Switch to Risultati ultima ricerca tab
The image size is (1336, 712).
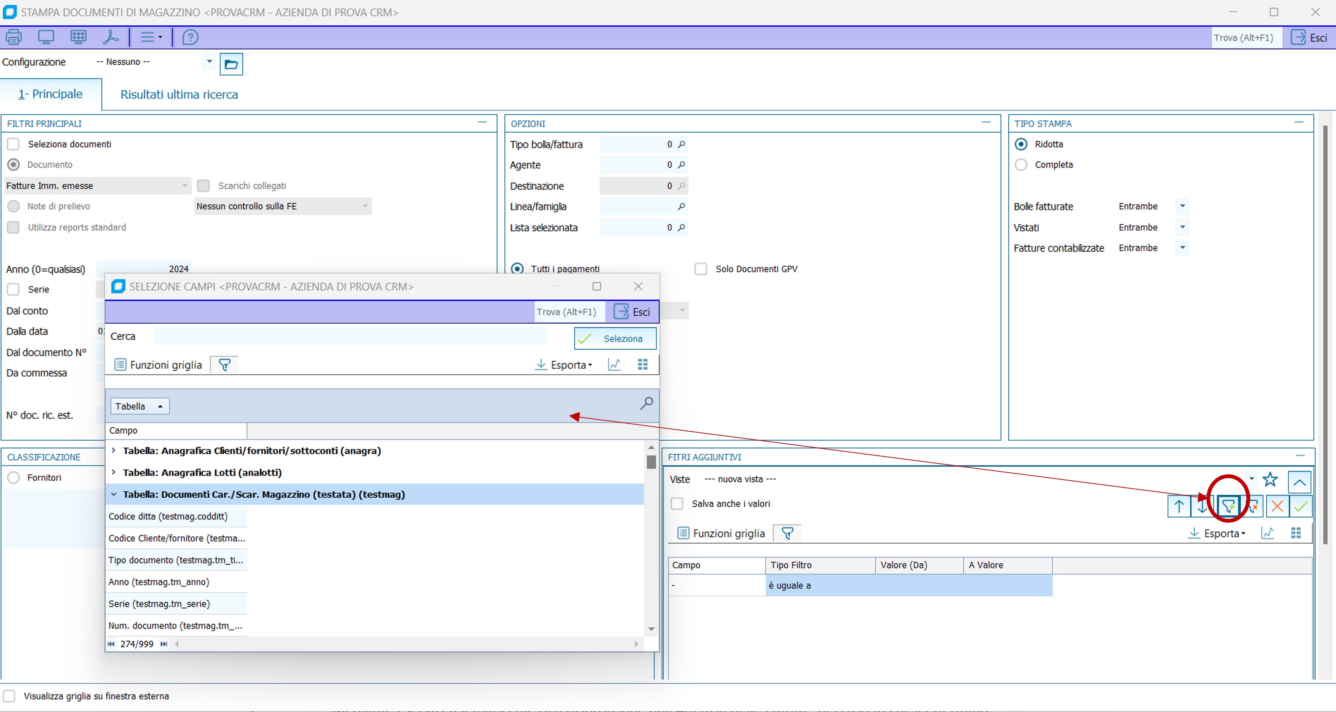click(x=179, y=94)
